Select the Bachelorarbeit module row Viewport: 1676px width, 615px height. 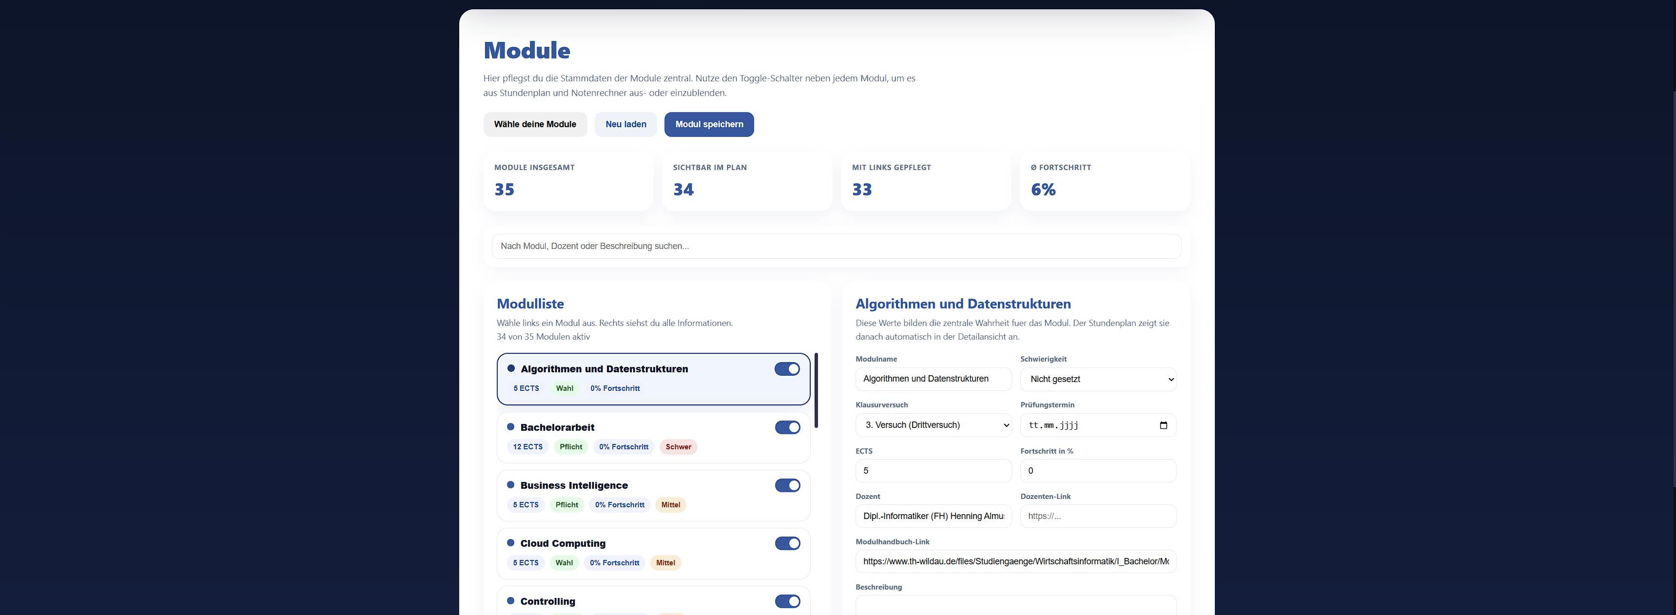(x=653, y=438)
